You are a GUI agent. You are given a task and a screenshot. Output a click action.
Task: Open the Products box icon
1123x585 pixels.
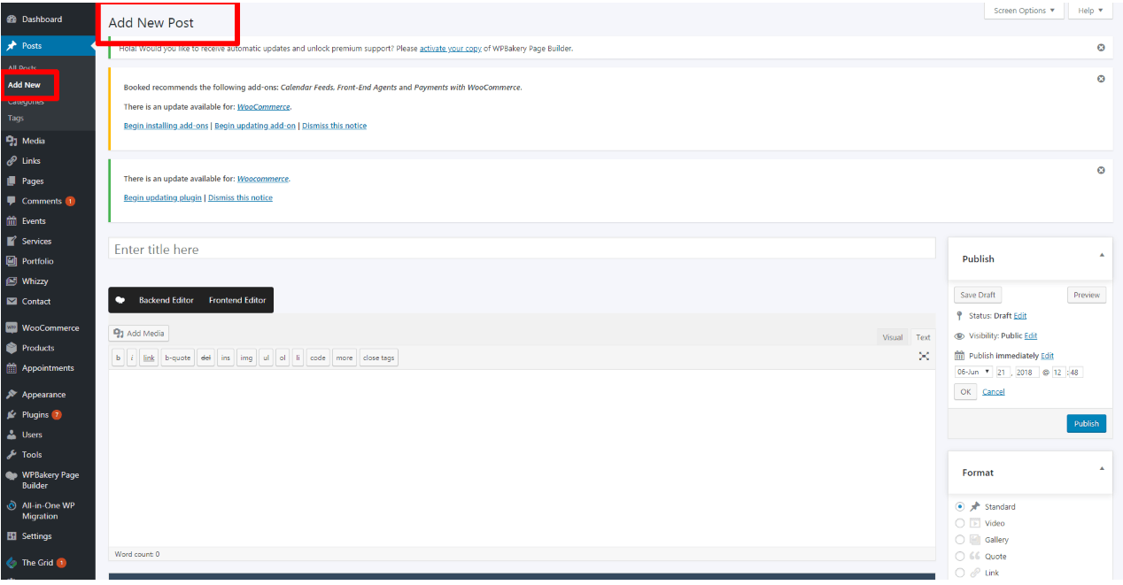pyautogui.click(x=12, y=348)
